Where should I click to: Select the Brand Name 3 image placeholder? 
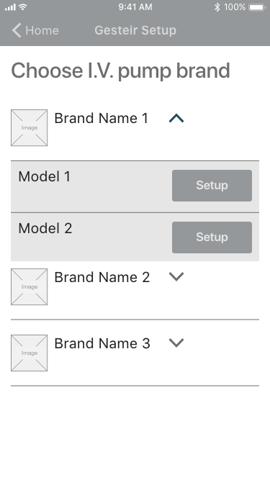(x=29, y=353)
